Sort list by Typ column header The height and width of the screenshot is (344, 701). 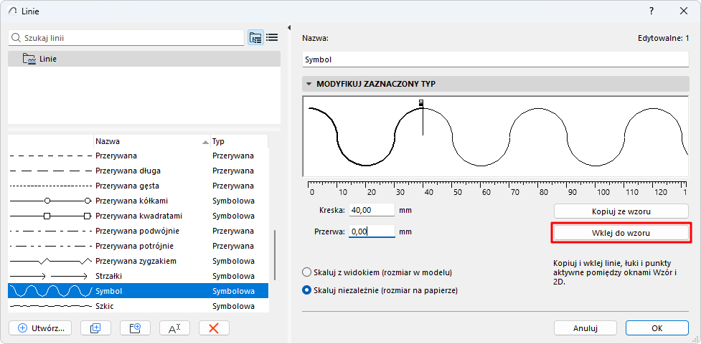[239, 142]
